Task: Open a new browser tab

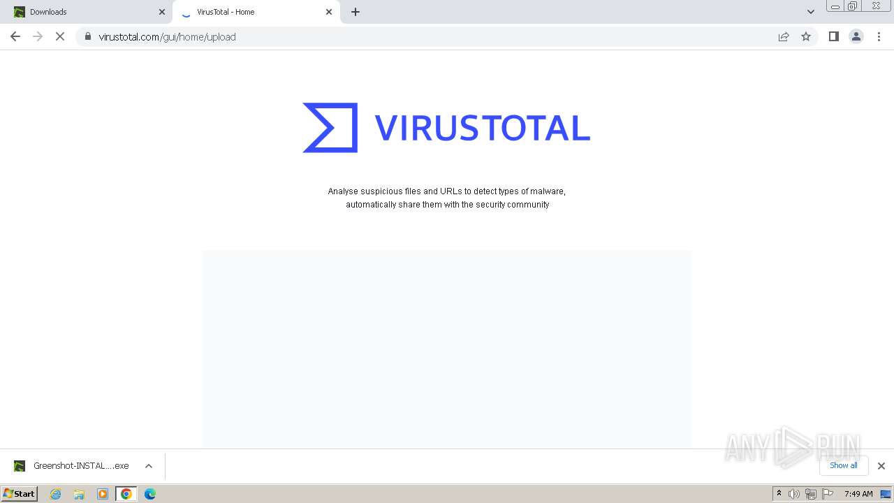Action: [x=356, y=12]
